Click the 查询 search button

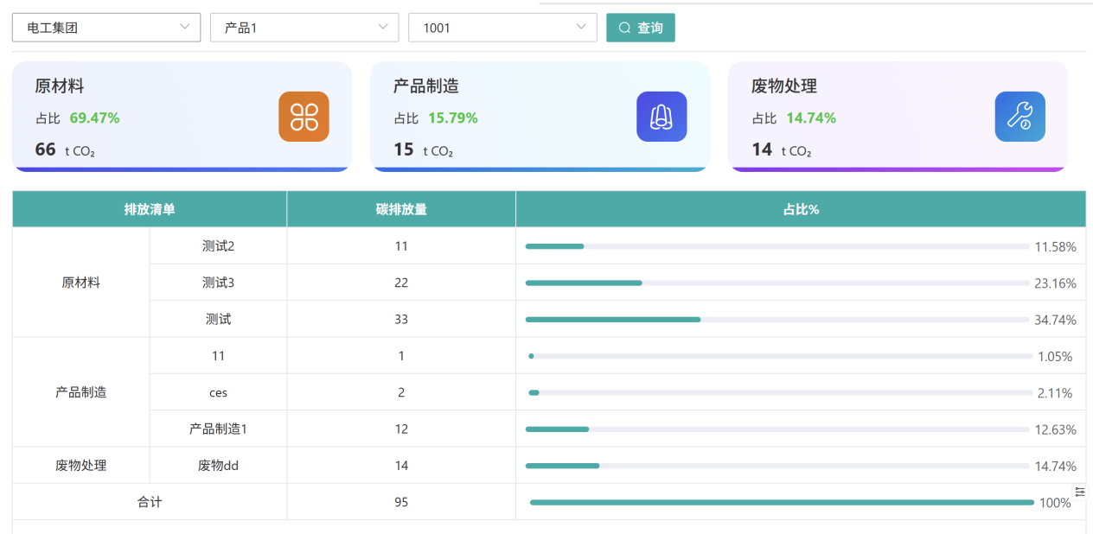[641, 28]
